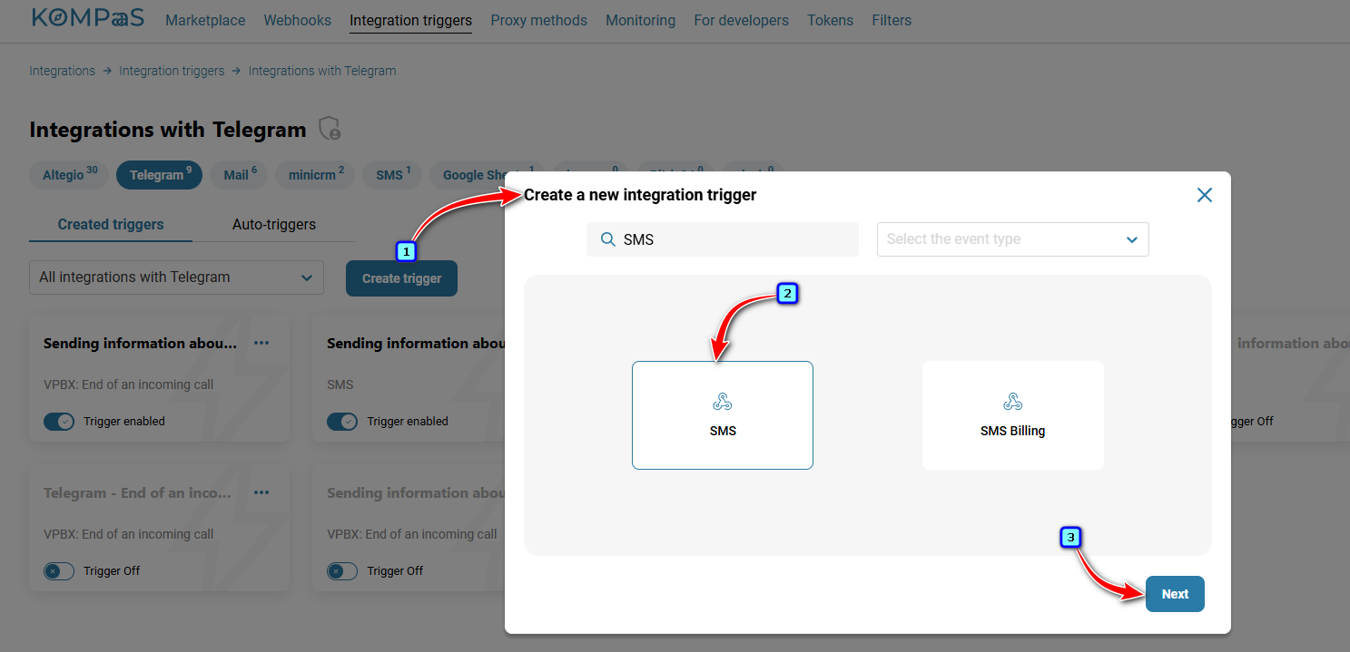Screen dimensions: 1350x652
Task: Select the minicrm integration chip
Action: (x=315, y=175)
